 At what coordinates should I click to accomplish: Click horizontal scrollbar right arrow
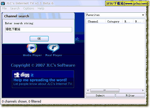[143, 90]
